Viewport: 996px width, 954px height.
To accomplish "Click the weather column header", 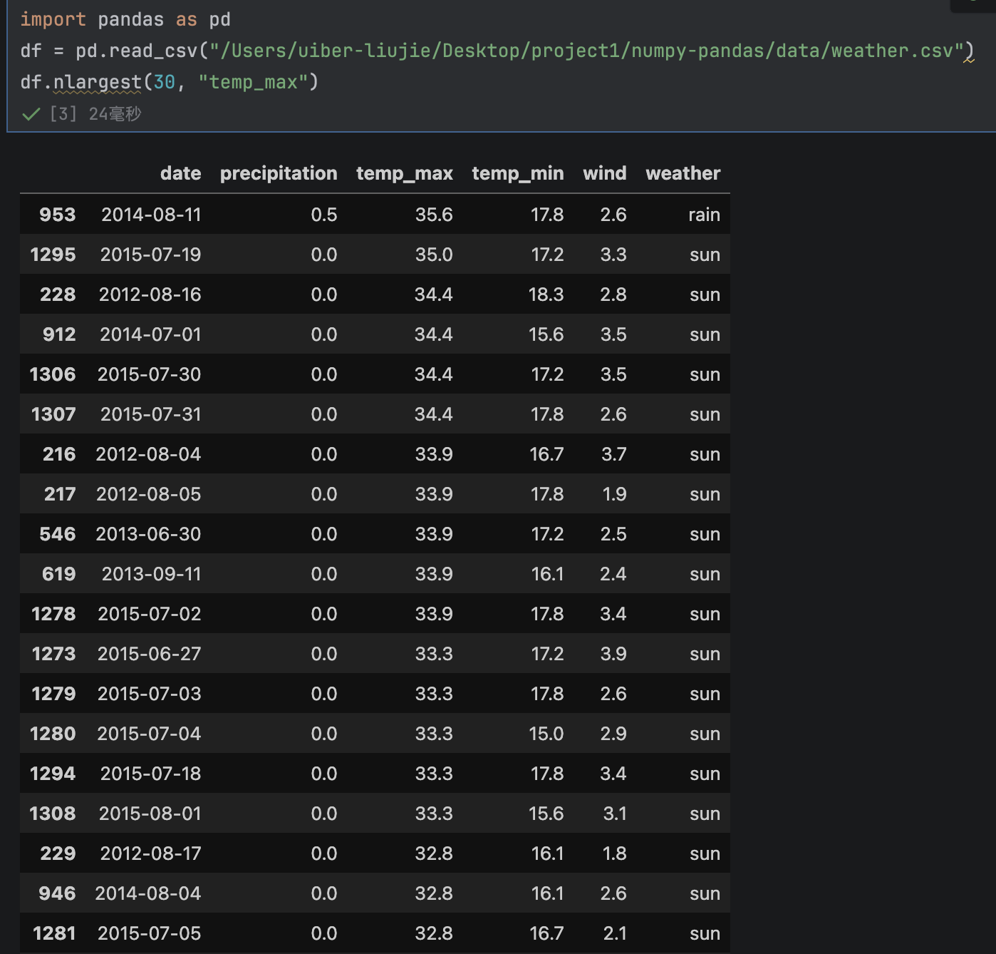I will tap(683, 173).
